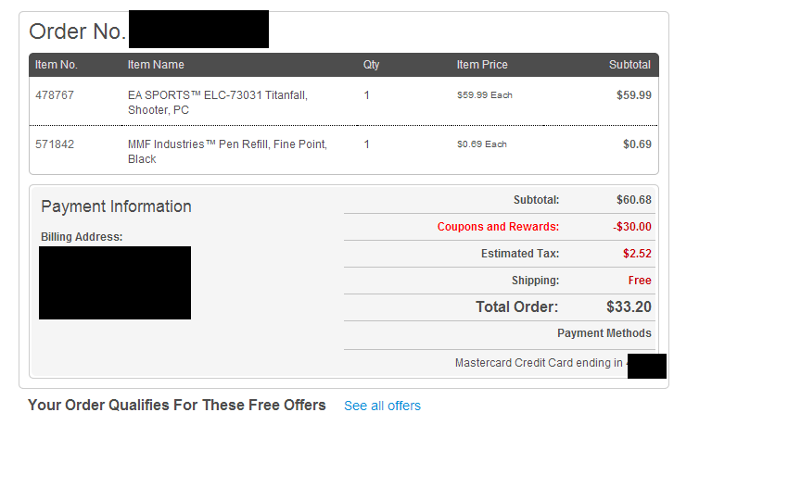The image size is (801, 500).
Task: Open the 'See all offers' link
Action: click(382, 406)
